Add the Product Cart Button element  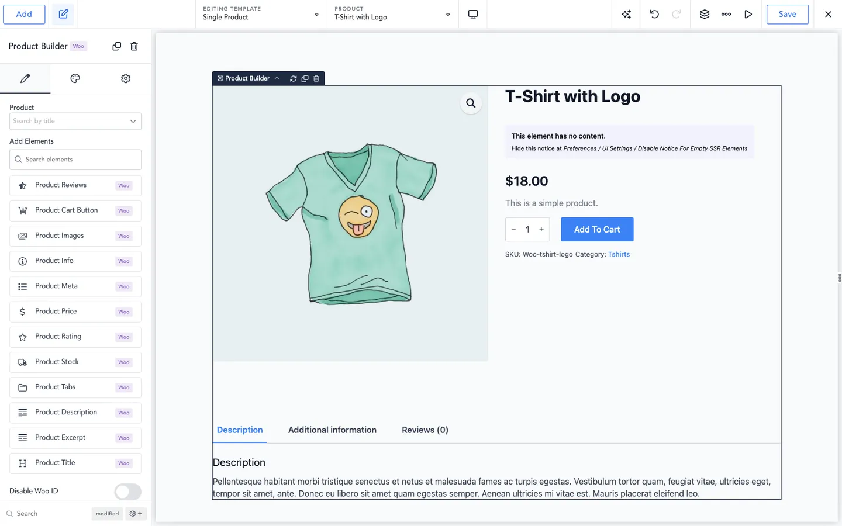point(75,210)
